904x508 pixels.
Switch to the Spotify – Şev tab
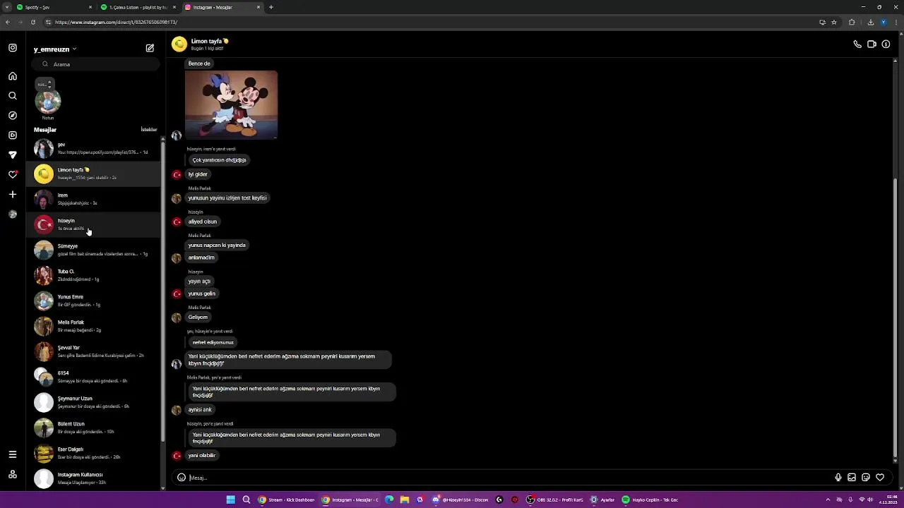pyautogui.click(x=55, y=7)
